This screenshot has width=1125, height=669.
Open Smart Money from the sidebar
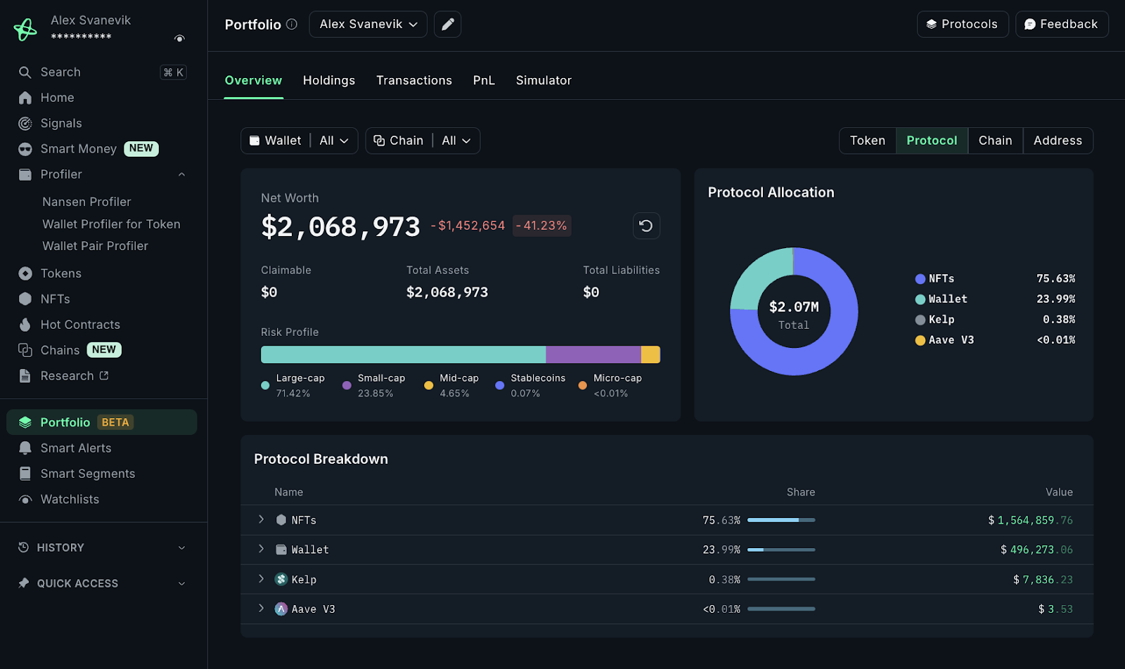[77, 148]
